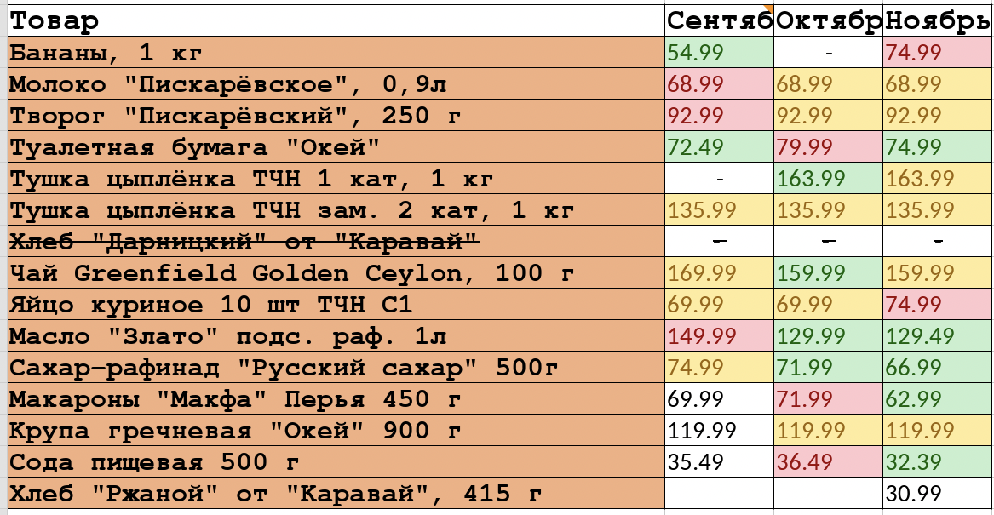
Task: Click the 119.99 Крупа гречневая September cell
Action: (x=720, y=431)
